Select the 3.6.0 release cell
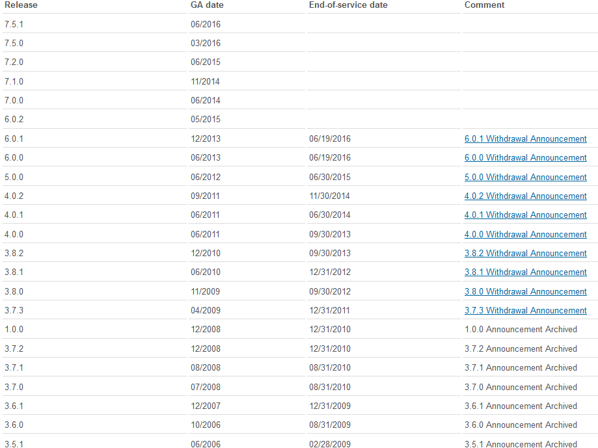The image size is (598, 448). [14, 425]
